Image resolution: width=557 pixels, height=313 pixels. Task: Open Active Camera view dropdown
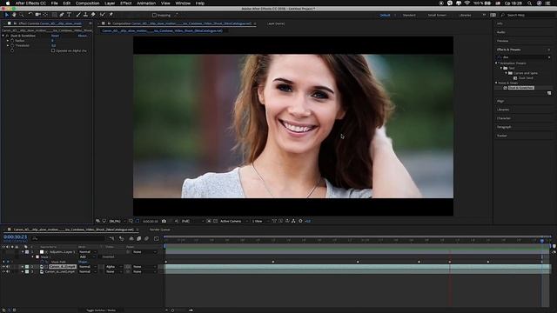click(x=233, y=221)
